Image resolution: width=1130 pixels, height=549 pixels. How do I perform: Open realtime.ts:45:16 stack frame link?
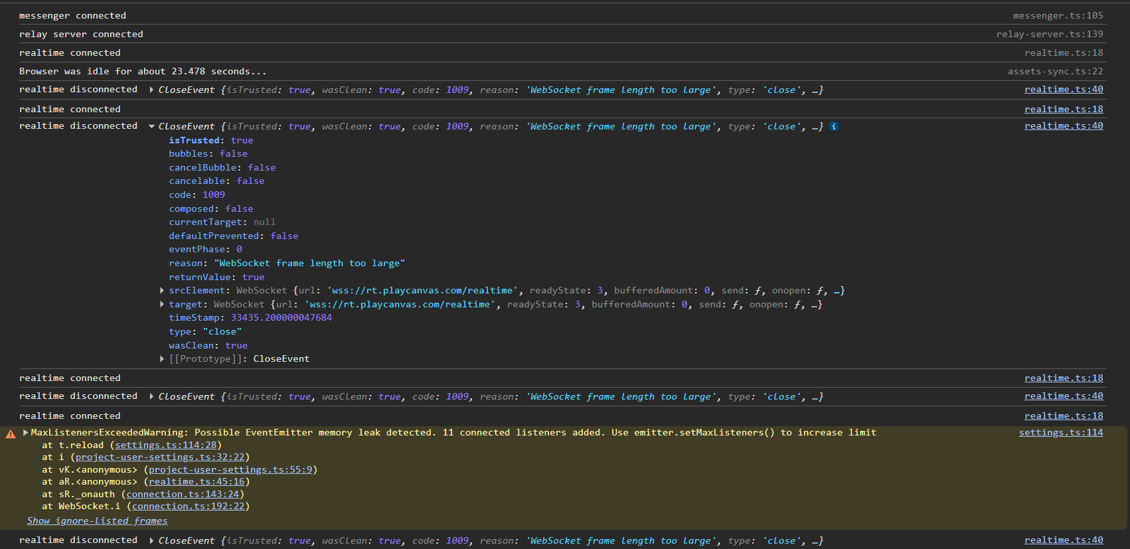(x=197, y=481)
